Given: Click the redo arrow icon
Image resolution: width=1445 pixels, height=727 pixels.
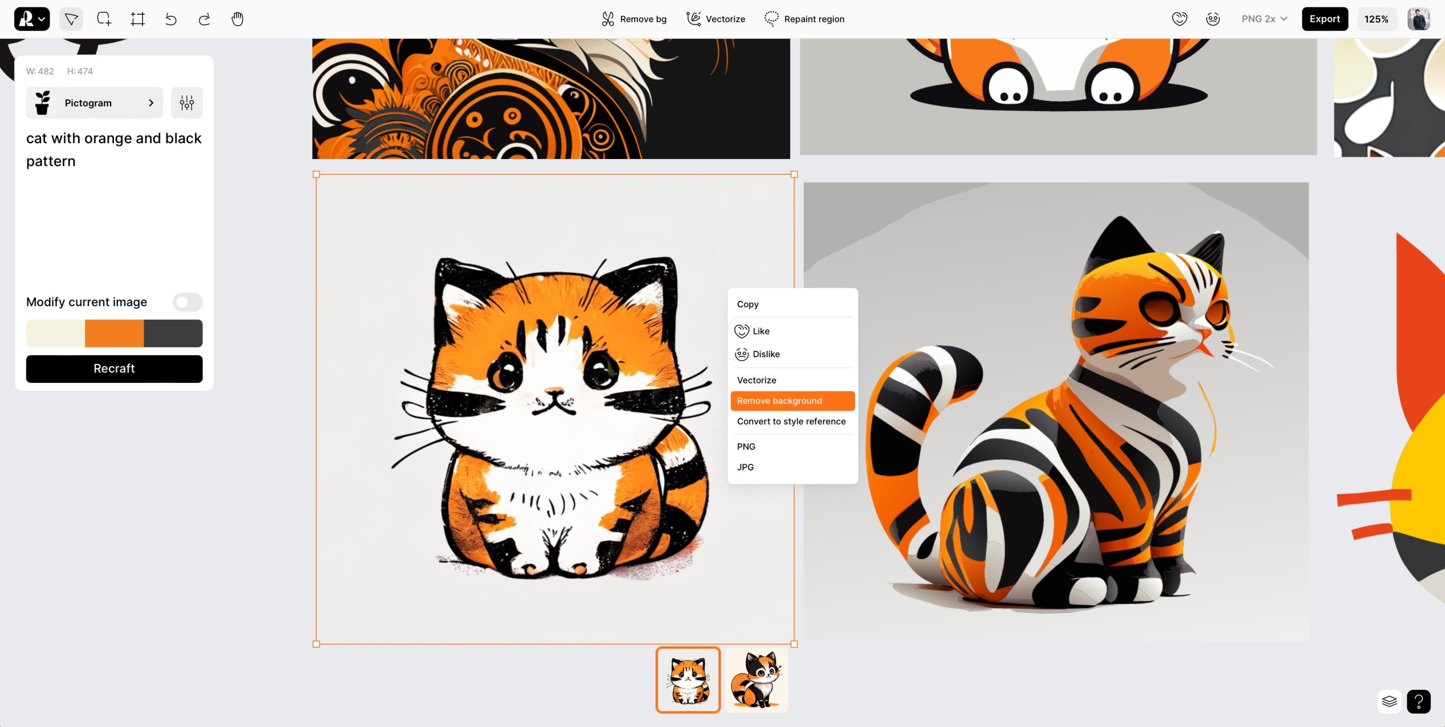Looking at the screenshot, I should (x=204, y=19).
